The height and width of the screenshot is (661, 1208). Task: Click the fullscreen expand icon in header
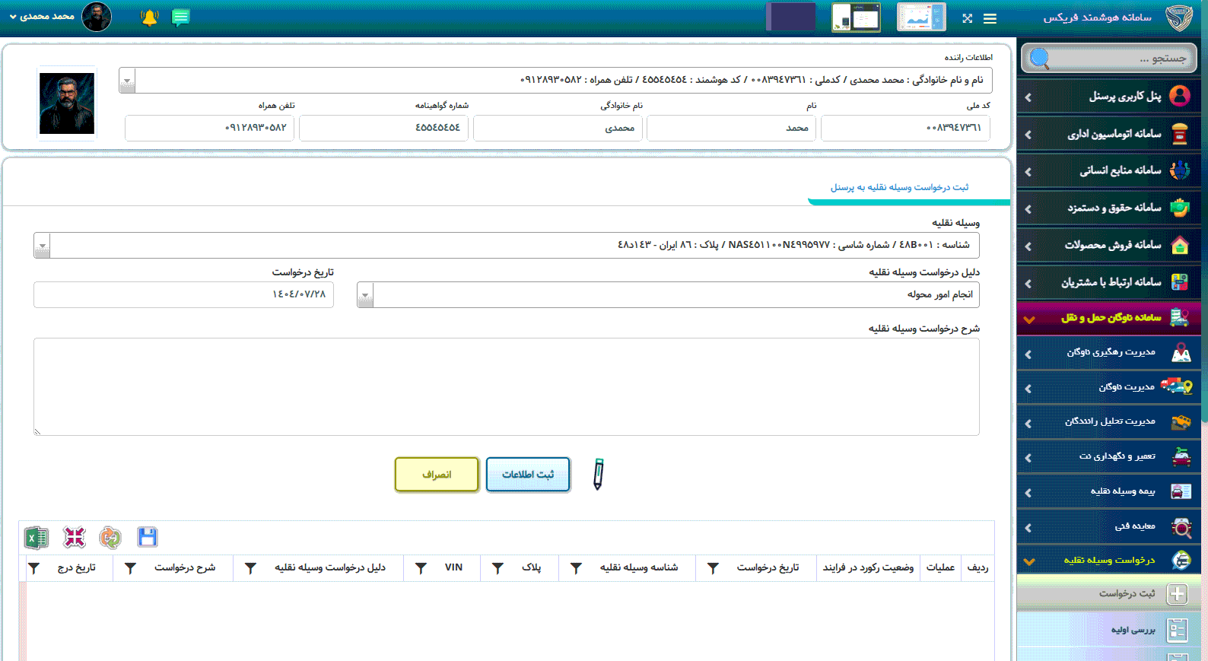(967, 18)
